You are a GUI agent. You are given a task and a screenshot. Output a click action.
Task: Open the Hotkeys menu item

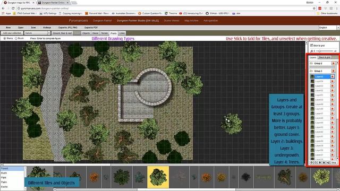click(x=47, y=28)
